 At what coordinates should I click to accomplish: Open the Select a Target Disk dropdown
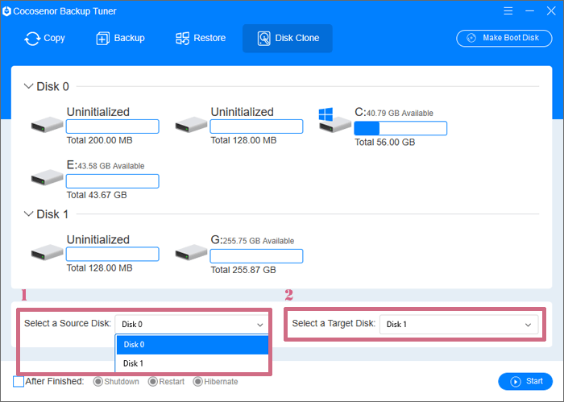(459, 325)
